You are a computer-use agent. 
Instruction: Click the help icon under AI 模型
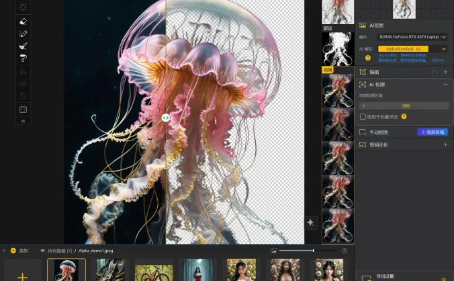pos(368,58)
